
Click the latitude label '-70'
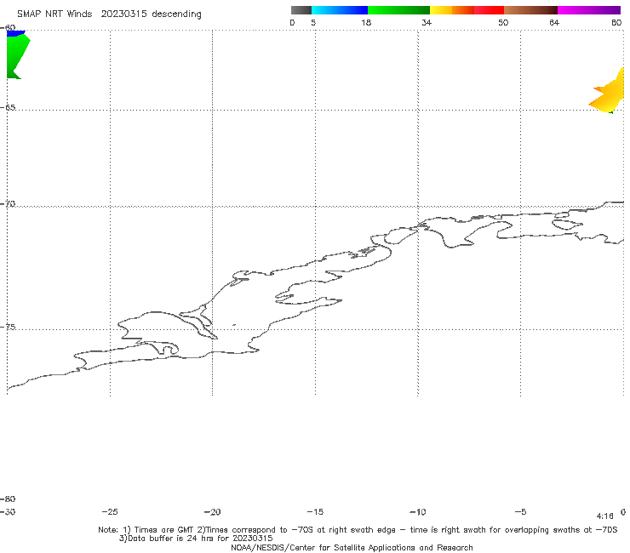[x=8, y=204]
